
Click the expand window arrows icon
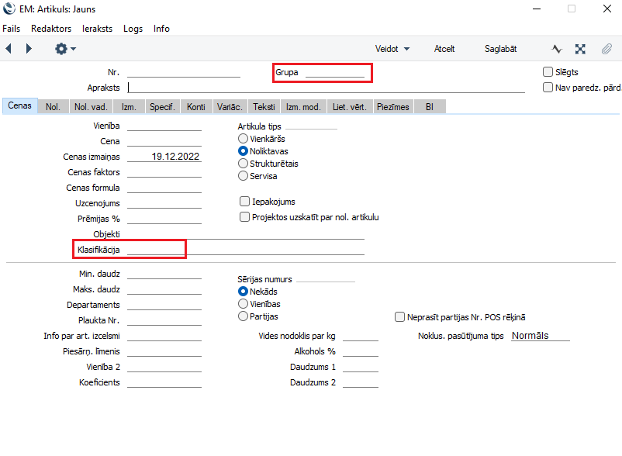[x=580, y=49]
